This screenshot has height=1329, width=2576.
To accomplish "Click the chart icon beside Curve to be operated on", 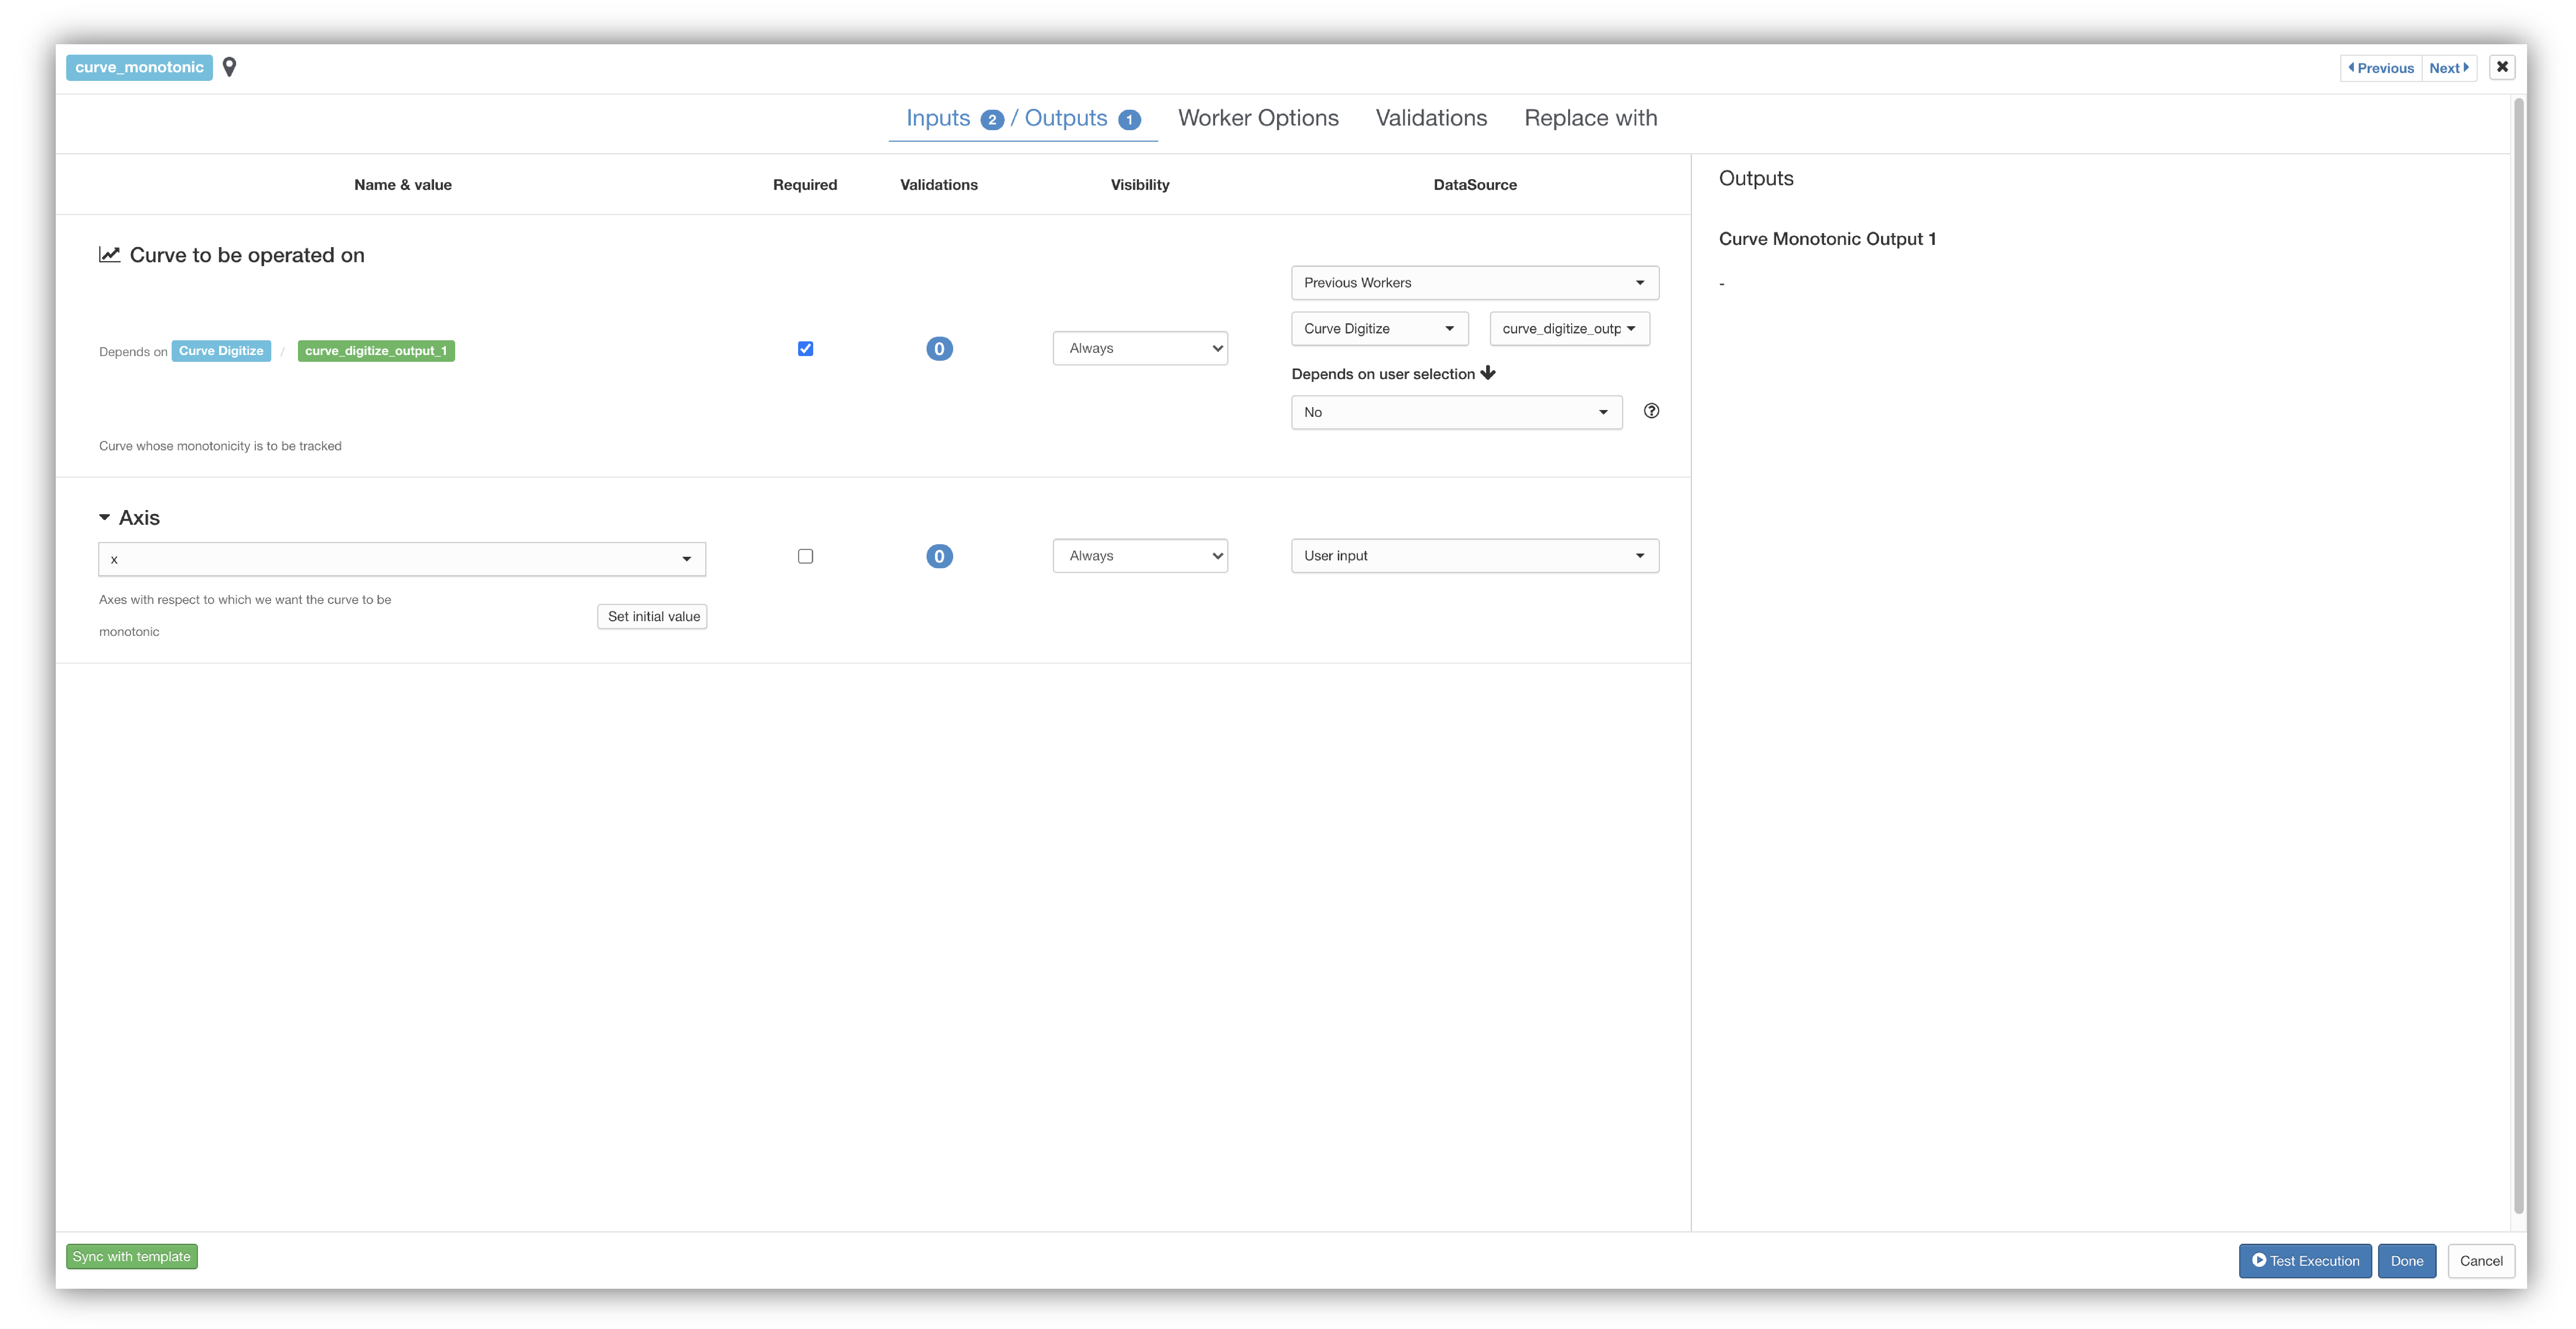I will click(109, 255).
